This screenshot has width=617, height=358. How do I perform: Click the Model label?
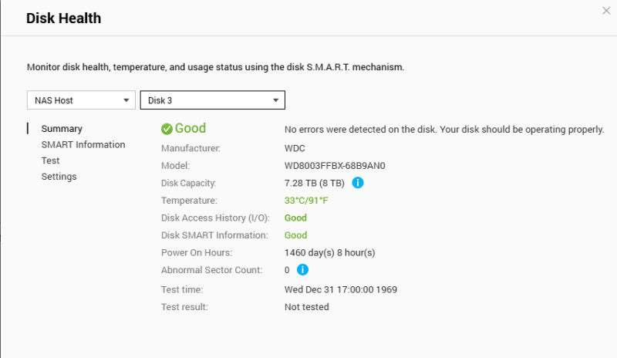tap(175, 166)
